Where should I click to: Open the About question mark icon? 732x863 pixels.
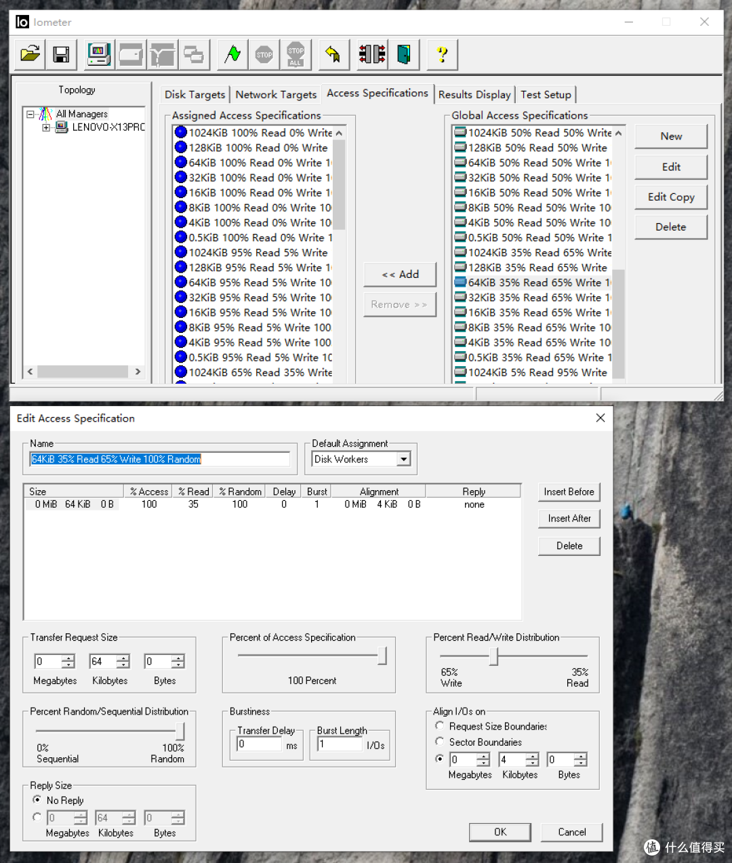point(443,54)
